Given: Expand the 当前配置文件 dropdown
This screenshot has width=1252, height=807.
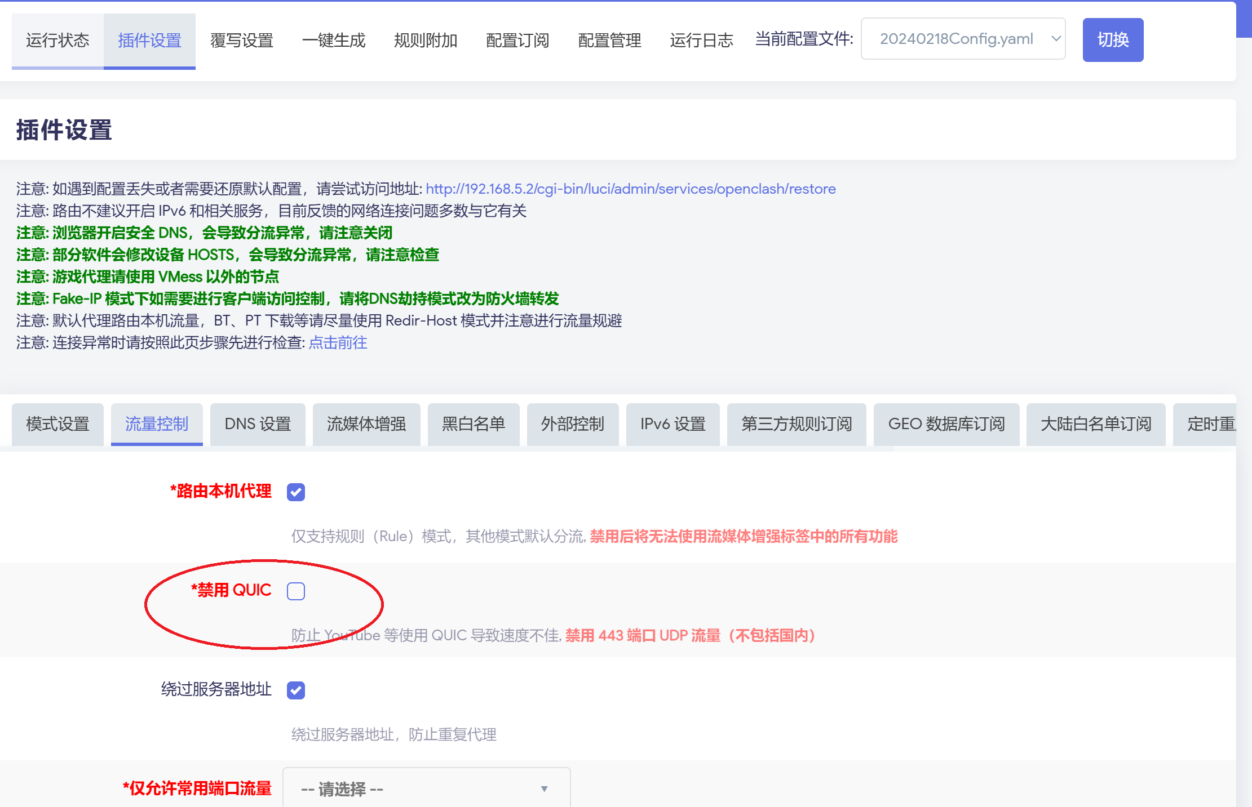Looking at the screenshot, I should pyautogui.click(x=963, y=39).
